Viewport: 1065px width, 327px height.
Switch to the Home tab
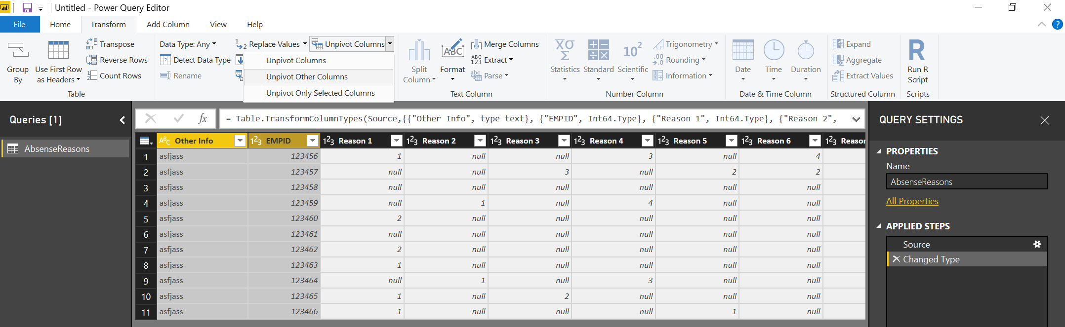pyautogui.click(x=60, y=24)
